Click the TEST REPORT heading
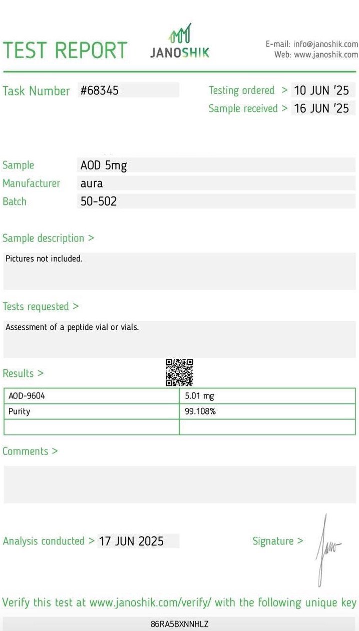The width and height of the screenshot is (359, 631). (65, 50)
